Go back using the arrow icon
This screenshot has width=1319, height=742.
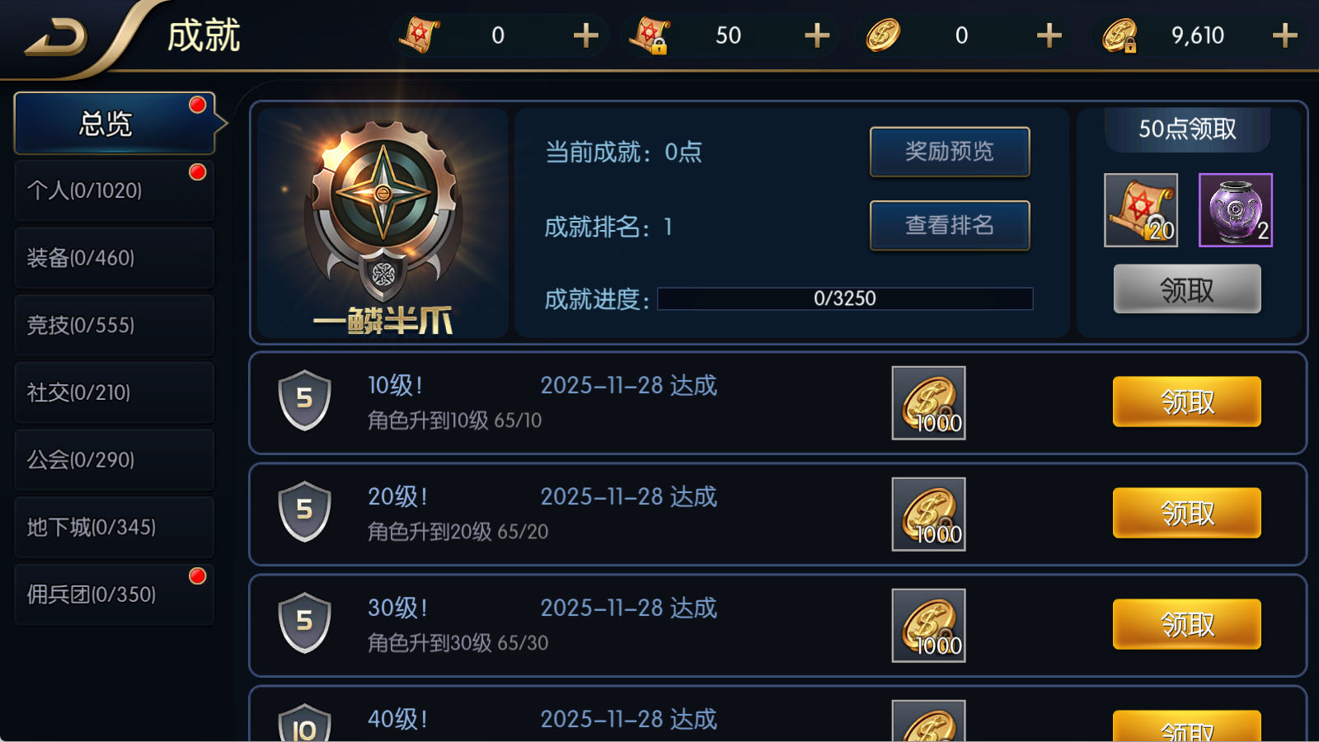56,37
